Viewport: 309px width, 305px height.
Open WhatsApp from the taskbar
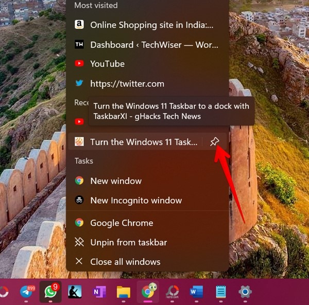pos(50,292)
